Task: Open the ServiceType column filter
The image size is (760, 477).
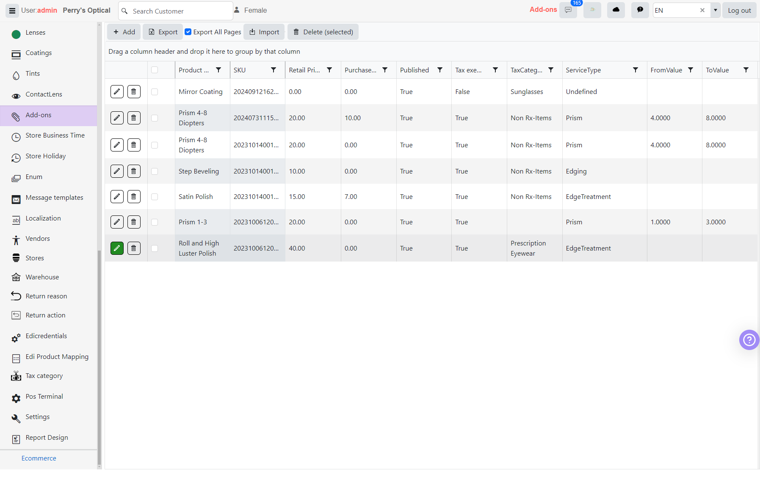Action: pyautogui.click(x=636, y=70)
